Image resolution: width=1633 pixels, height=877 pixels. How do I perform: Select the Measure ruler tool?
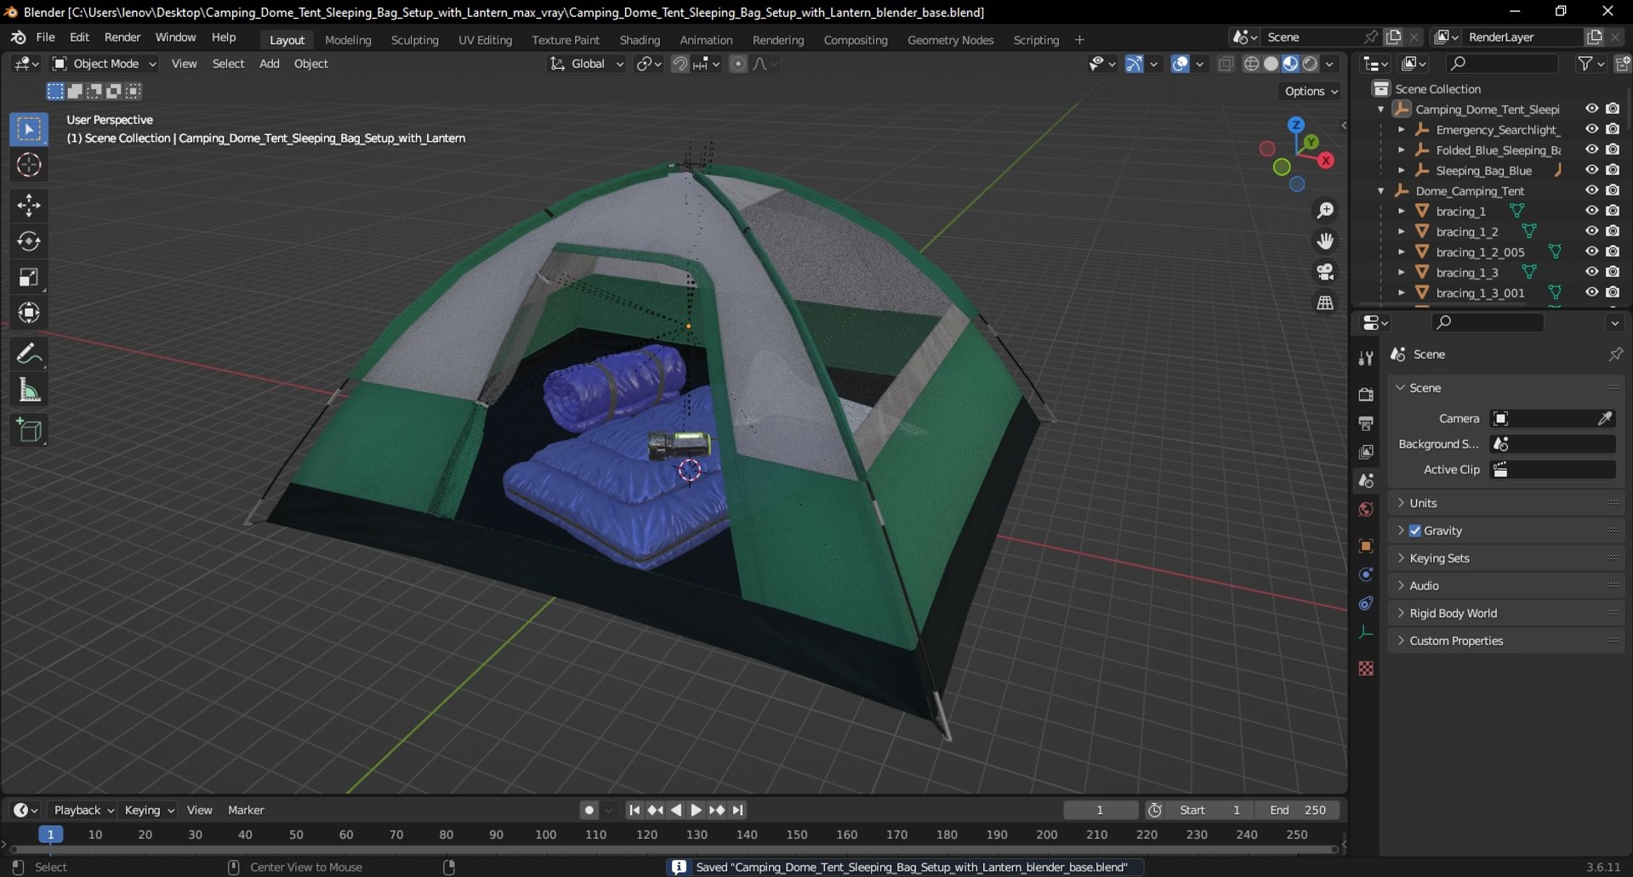pos(29,390)
